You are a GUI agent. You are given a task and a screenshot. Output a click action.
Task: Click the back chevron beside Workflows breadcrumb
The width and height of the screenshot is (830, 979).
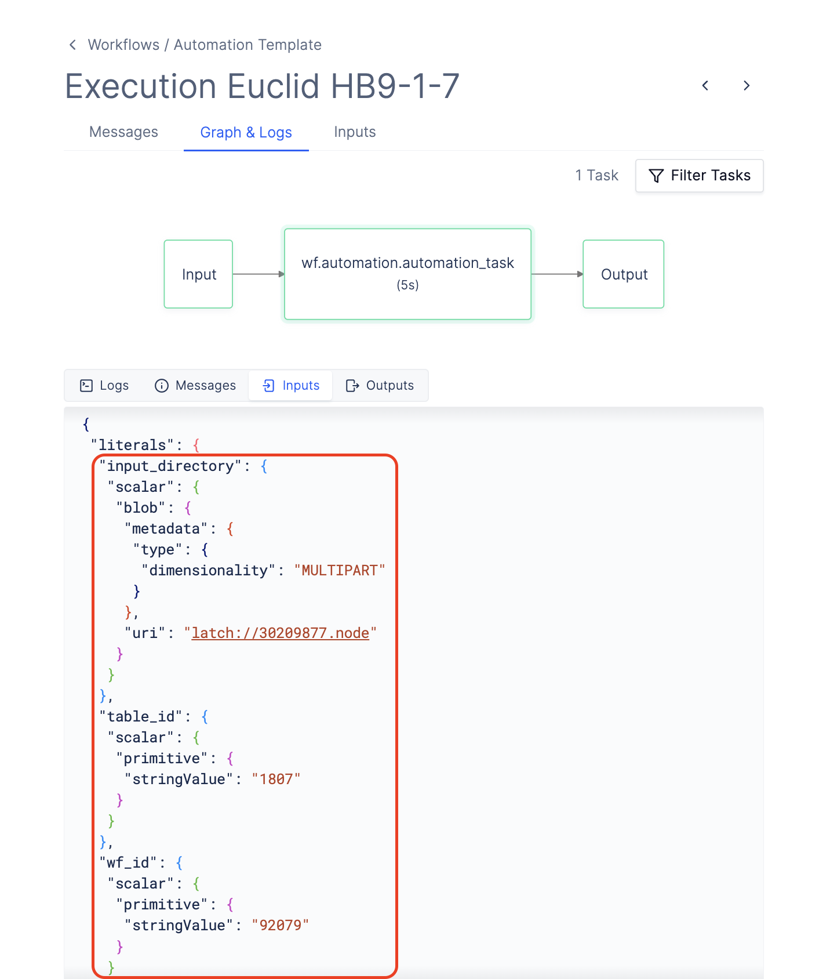pyautogui.click(x=72, y=45)
